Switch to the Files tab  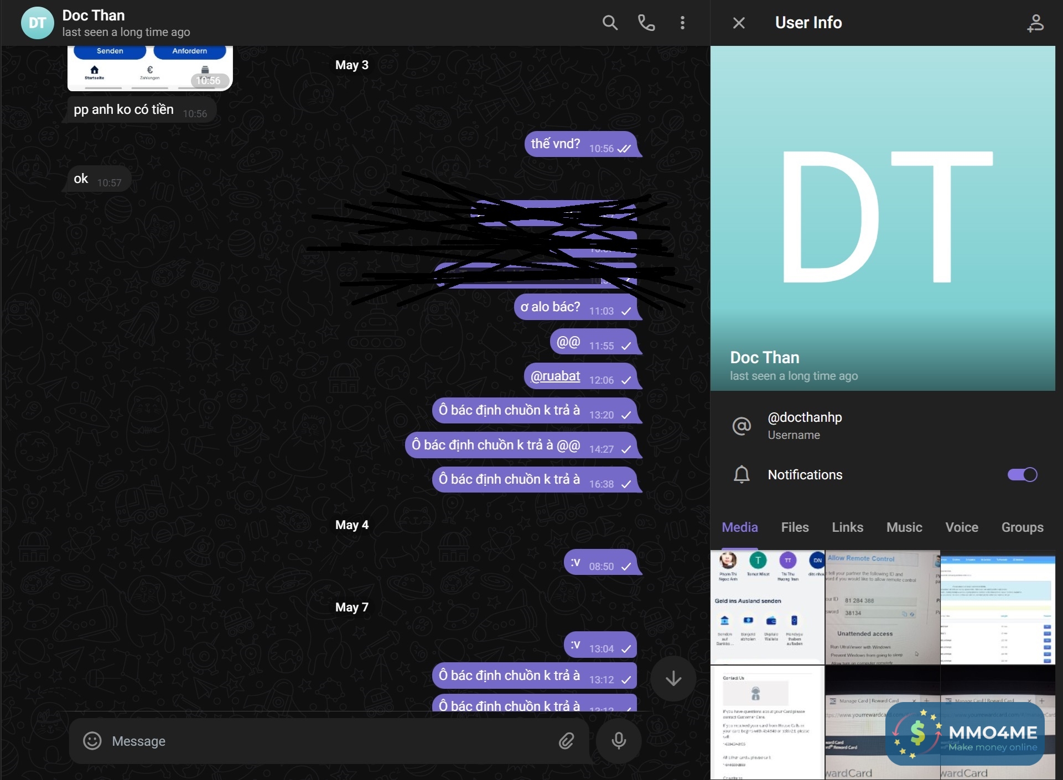pyautogui.click(x=795, y=527)
